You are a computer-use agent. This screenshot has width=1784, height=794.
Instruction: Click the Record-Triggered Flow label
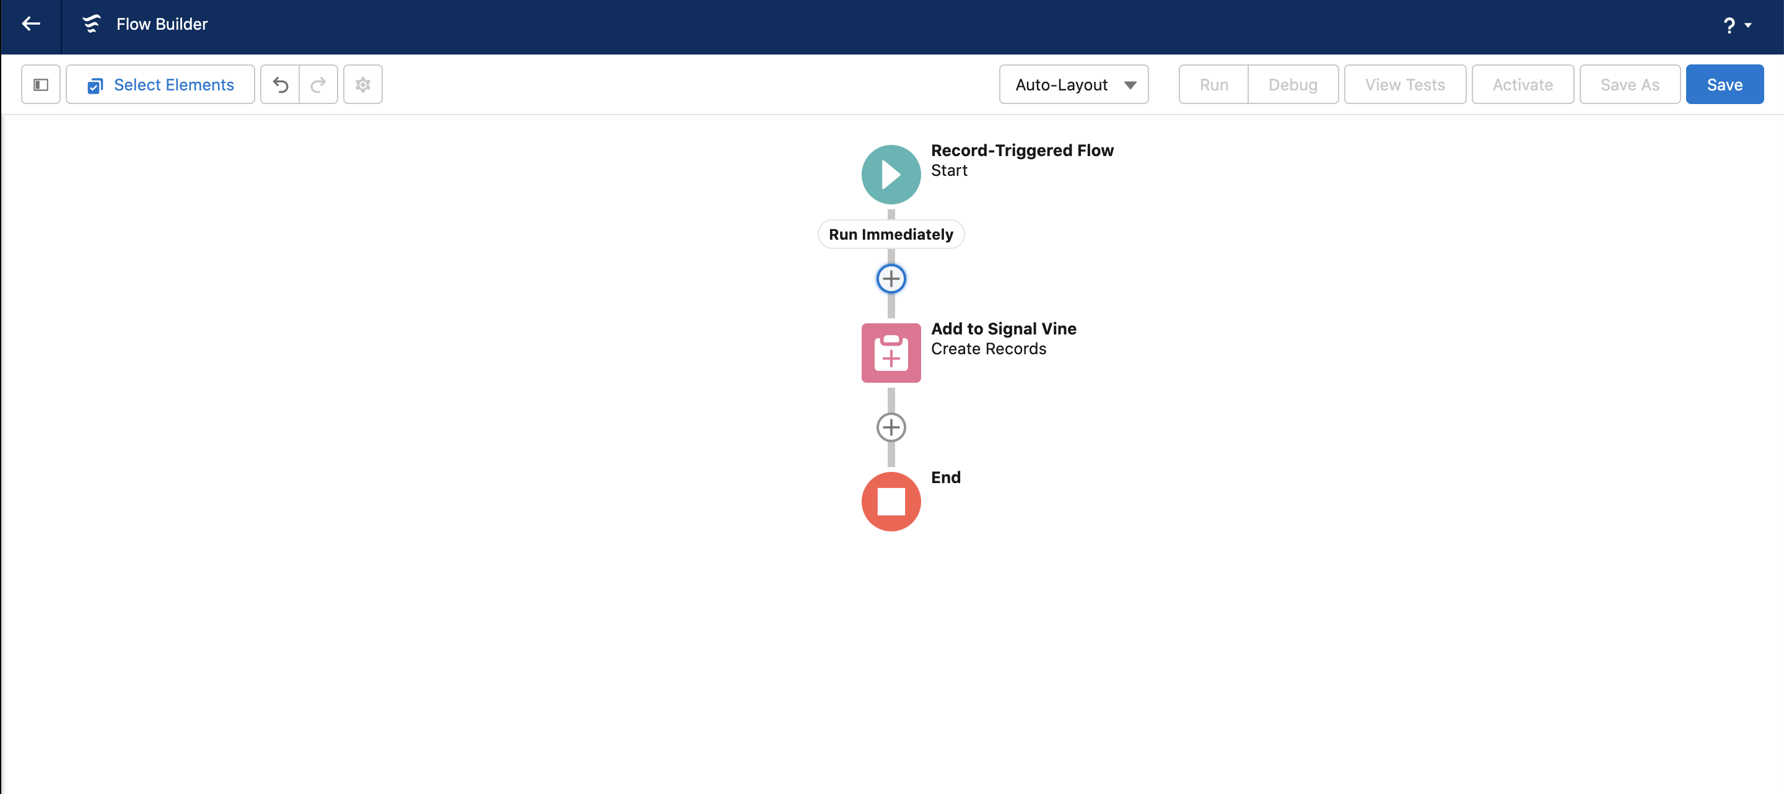click(1022, 151)
